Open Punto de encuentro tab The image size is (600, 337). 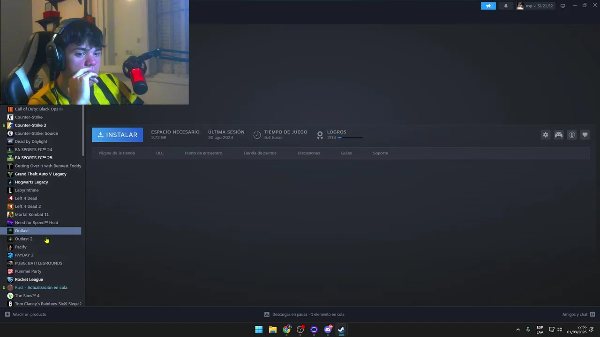click(203, 153)
